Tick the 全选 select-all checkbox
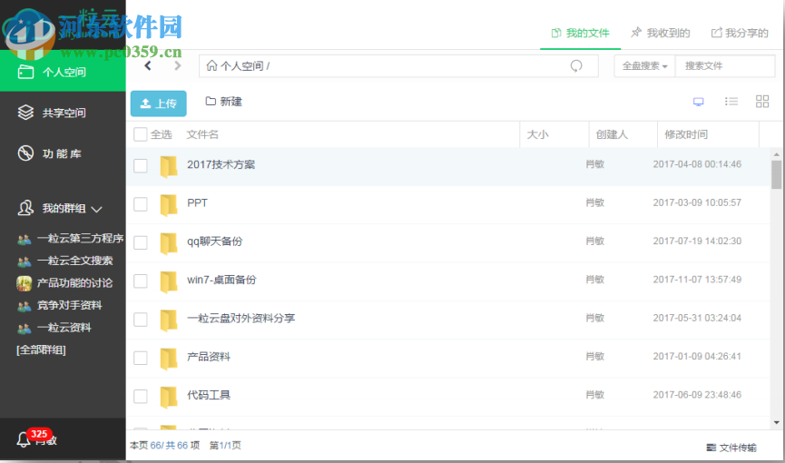The height and width of the screenshot is (463, 785). [140, 134]
